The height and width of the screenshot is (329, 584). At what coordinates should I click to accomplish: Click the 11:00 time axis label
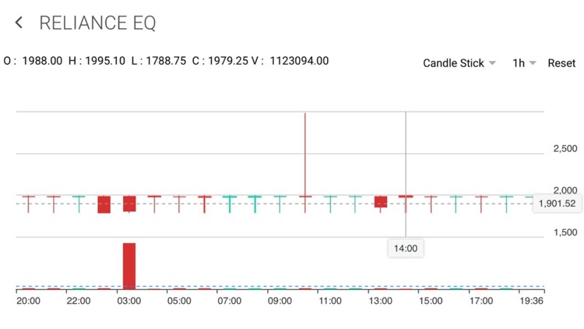(330, 301)
